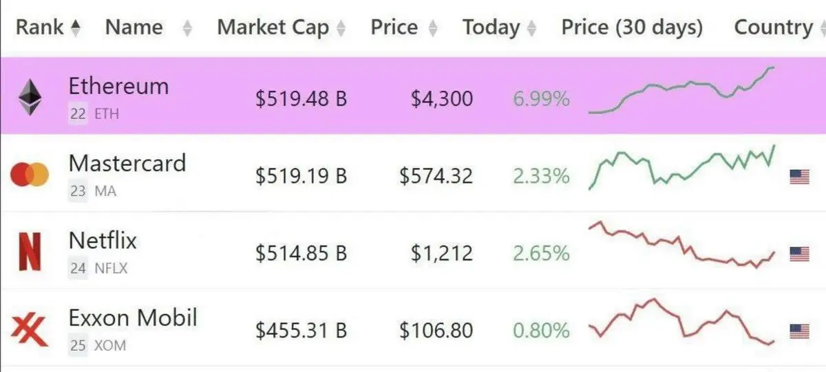Click the Country column header

point(774,28)
